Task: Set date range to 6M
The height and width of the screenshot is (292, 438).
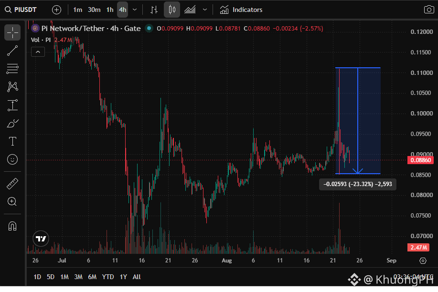Action: click(92, 277)
